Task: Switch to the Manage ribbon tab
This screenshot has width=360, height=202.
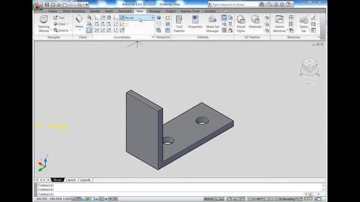Action: click(x=155, y=11)
